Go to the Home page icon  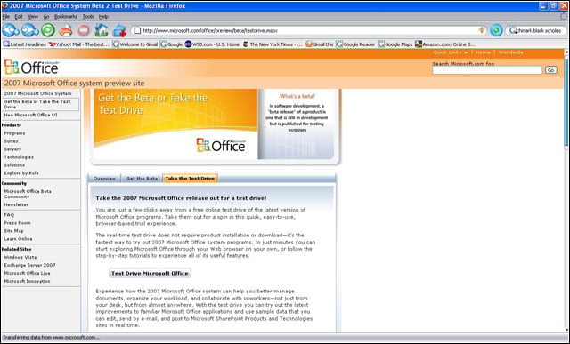(102, 30)
